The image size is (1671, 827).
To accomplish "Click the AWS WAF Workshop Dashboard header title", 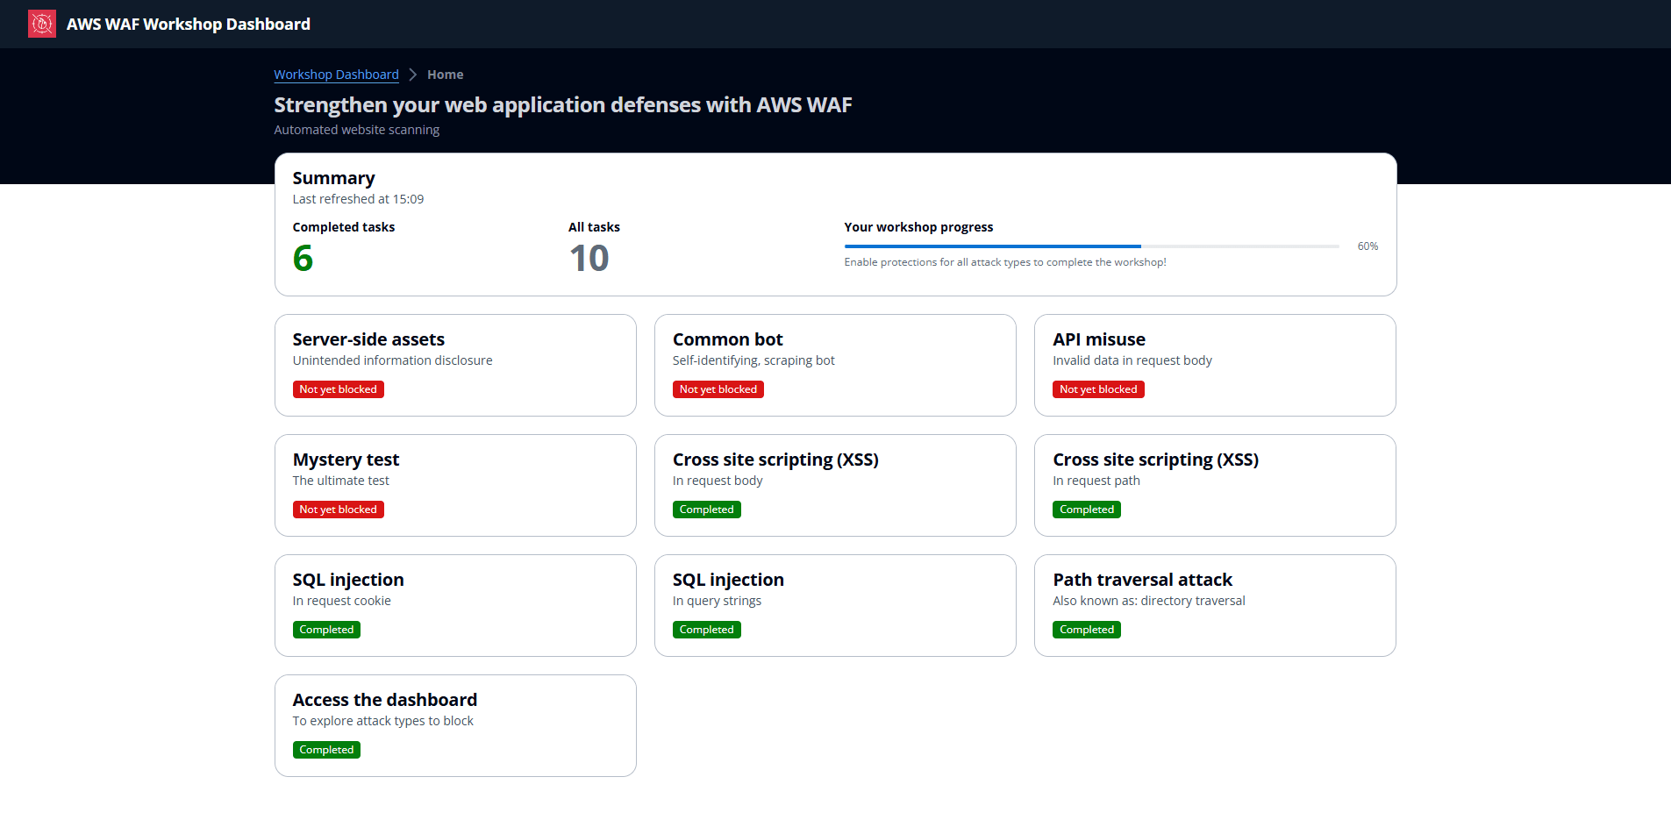I will [189, 24].
